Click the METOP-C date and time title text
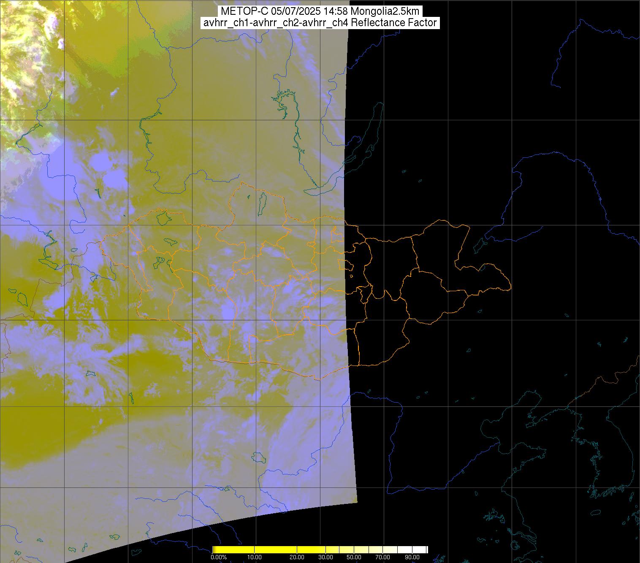 320,11
